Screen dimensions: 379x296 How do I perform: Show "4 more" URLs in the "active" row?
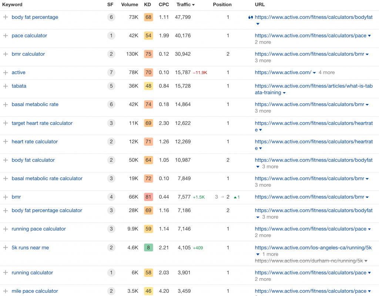pyautogui.click(x=326, y=73)
